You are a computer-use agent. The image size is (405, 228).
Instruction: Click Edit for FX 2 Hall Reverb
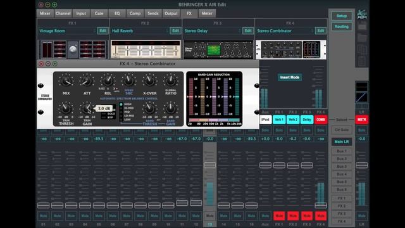[175, 31]
